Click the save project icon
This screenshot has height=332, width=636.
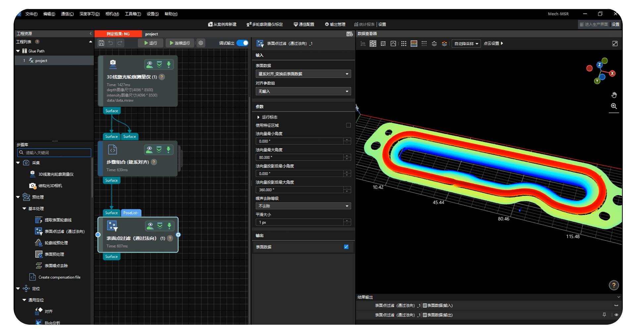pyautogui.click(x=101, y=43)
